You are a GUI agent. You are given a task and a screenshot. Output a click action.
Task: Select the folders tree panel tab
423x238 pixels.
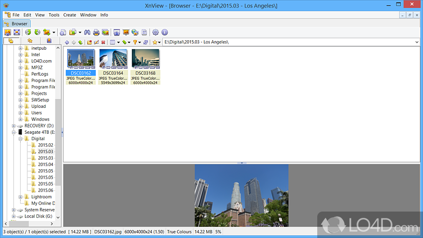(11, 41)
